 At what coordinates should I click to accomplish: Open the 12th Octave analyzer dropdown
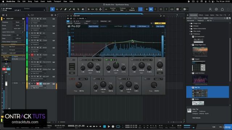pos(143,26)
